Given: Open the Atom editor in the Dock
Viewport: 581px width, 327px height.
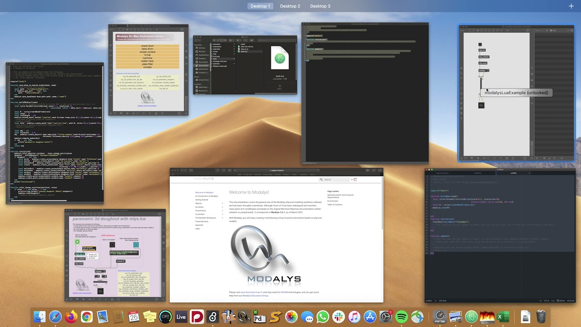Looking at the screenshot, I should [472, 317].
